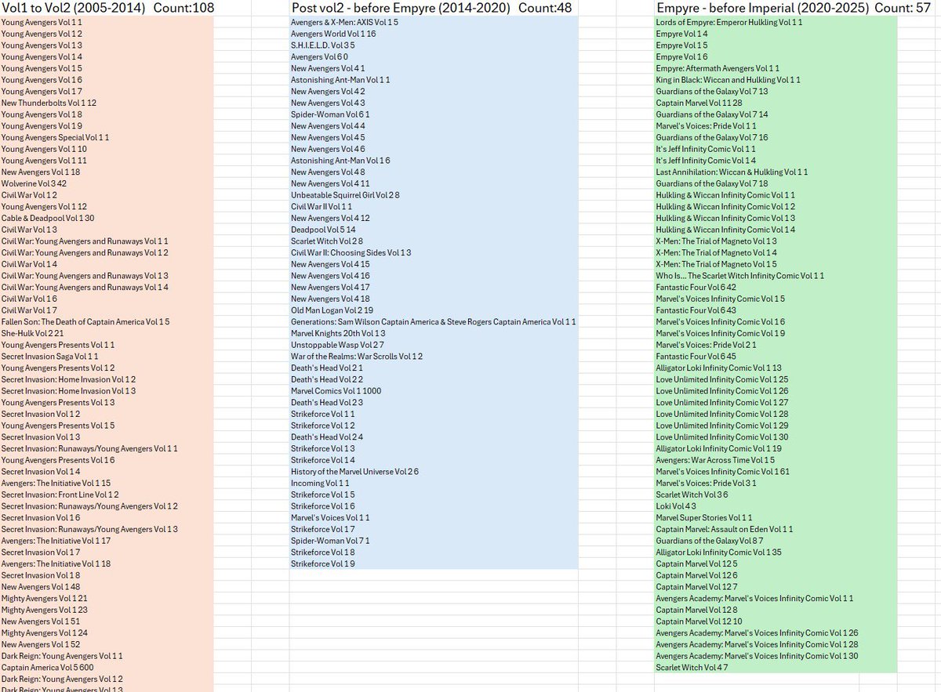Click 'Marvel Super Stories Vol 1 1'
This screenshot has height=692, width=941.
(x=776, y=517)
